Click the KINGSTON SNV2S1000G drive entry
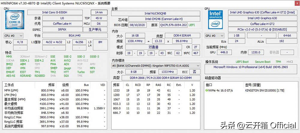The width and height of the screenshot is (300, 133). pyautogui.click(x=265, y=90)
